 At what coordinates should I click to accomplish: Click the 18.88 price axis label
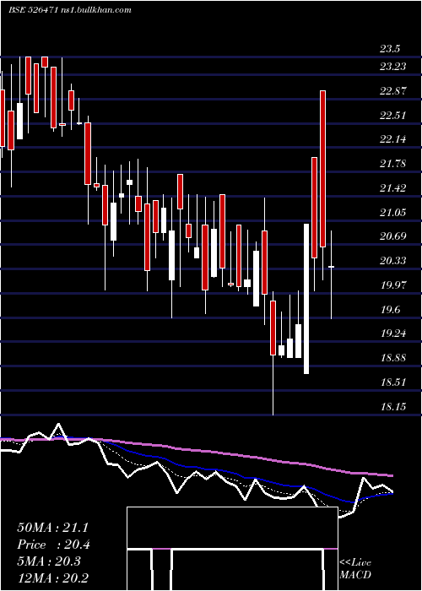tap(393, 358)
